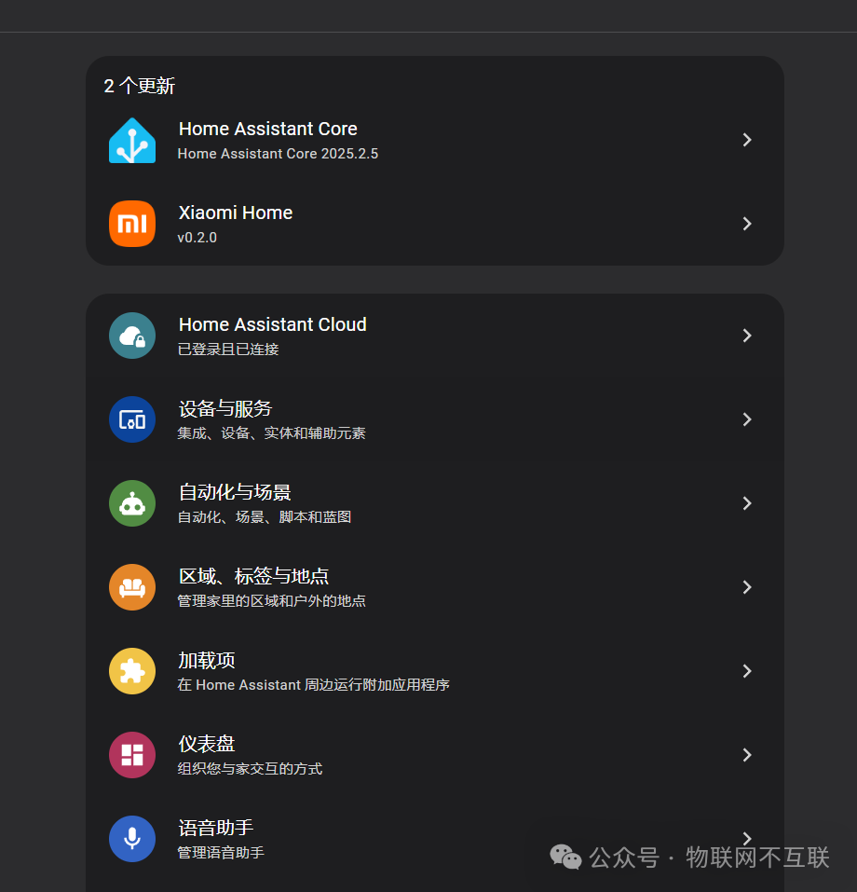Click the Home Assistant Core house icon
The image size is (857, 892).
click(132, 140)
